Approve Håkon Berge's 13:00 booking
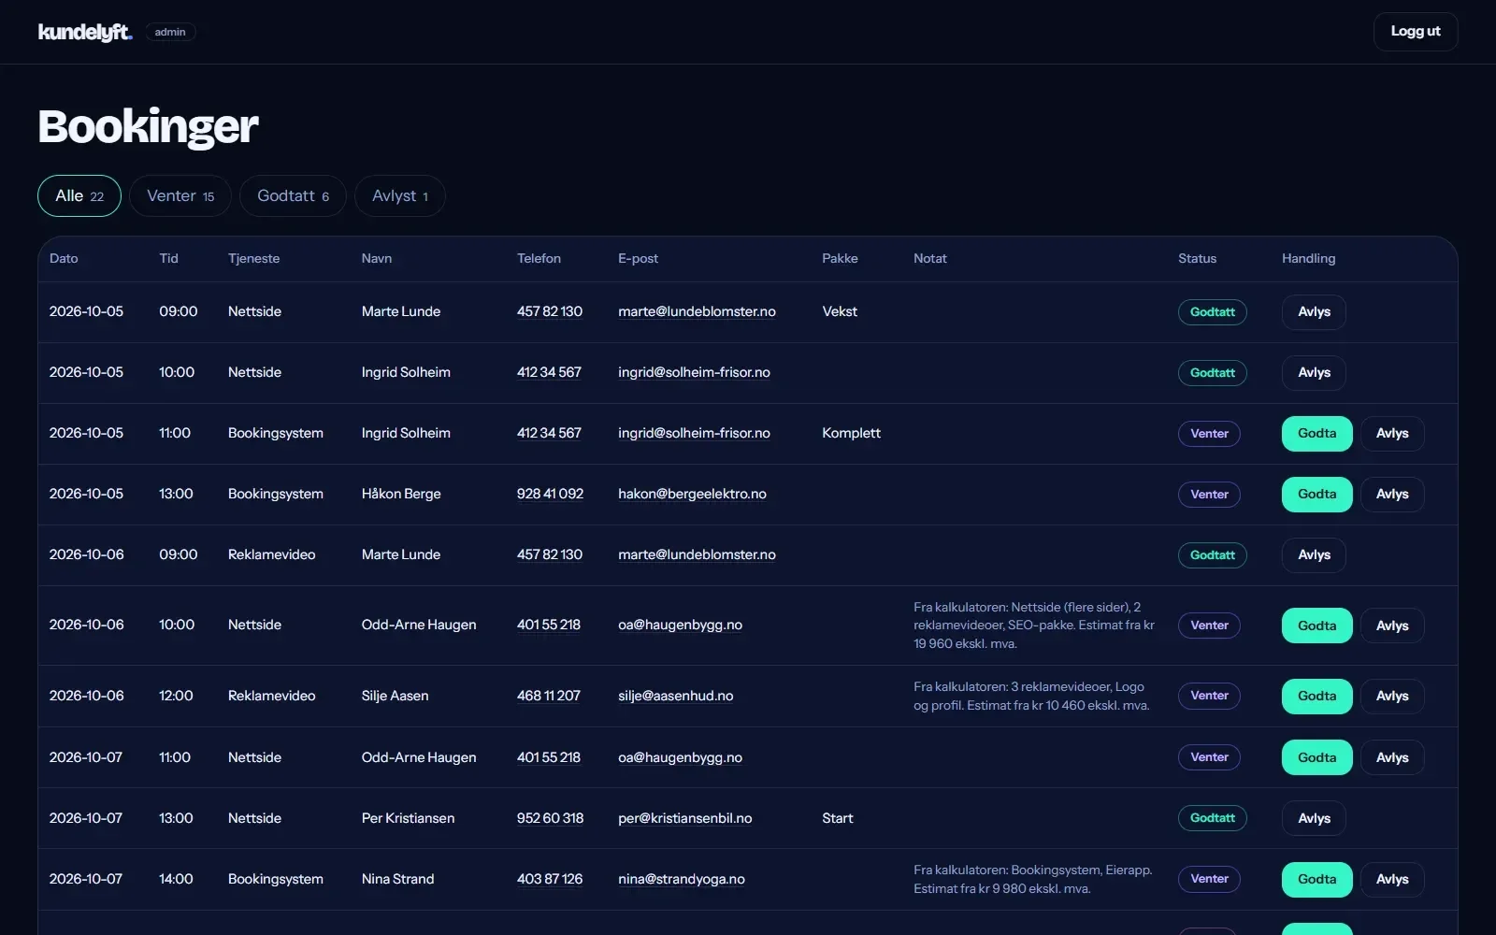This screenshot has height=935, width=1496. click(x=1316, y=494)
